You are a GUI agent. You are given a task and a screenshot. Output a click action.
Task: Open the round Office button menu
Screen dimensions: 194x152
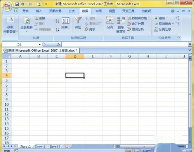click(x=7, y=7)
